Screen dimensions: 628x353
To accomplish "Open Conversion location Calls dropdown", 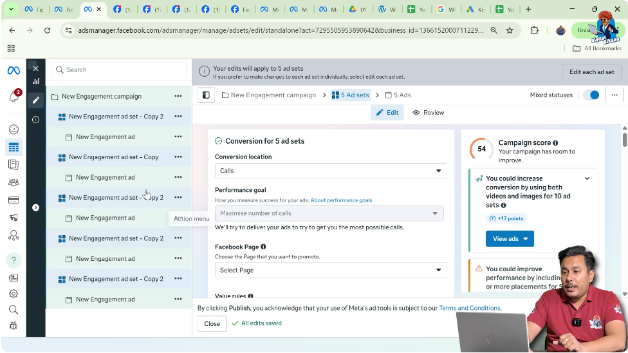I will pyautogui.click(x=331, y=171).
